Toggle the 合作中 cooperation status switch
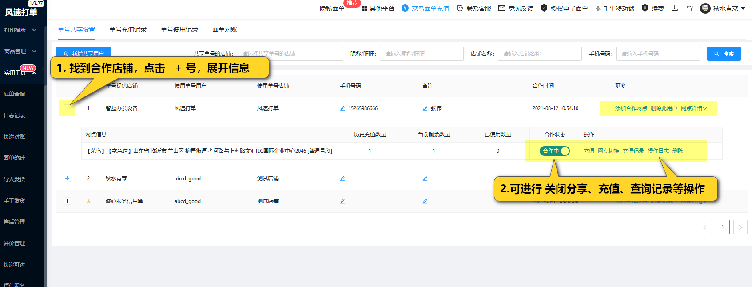Screen dimensions: 752x287 [555, 151]
